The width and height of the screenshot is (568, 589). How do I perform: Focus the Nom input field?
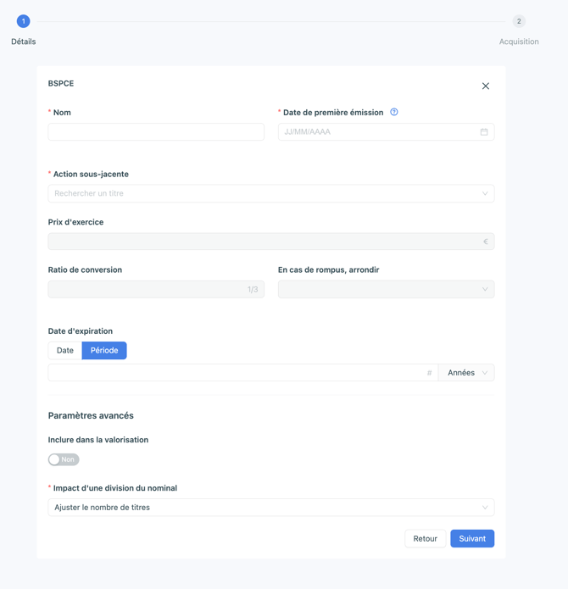tap(156, 132)
